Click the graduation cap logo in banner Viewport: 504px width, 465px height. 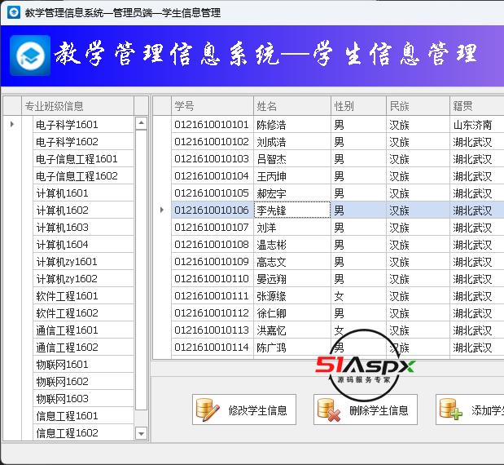30,55
